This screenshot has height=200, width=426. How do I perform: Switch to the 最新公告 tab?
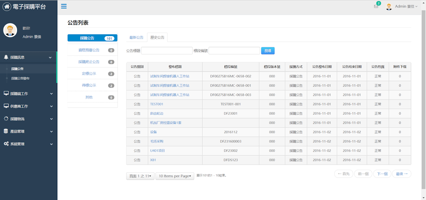pyautogui.click(x=136, y=38)
